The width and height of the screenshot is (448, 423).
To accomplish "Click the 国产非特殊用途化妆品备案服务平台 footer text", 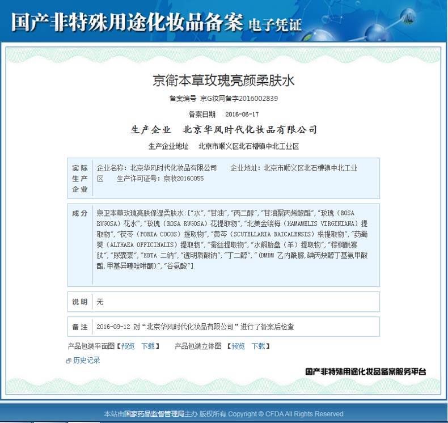I will click(x=365, y=371).
